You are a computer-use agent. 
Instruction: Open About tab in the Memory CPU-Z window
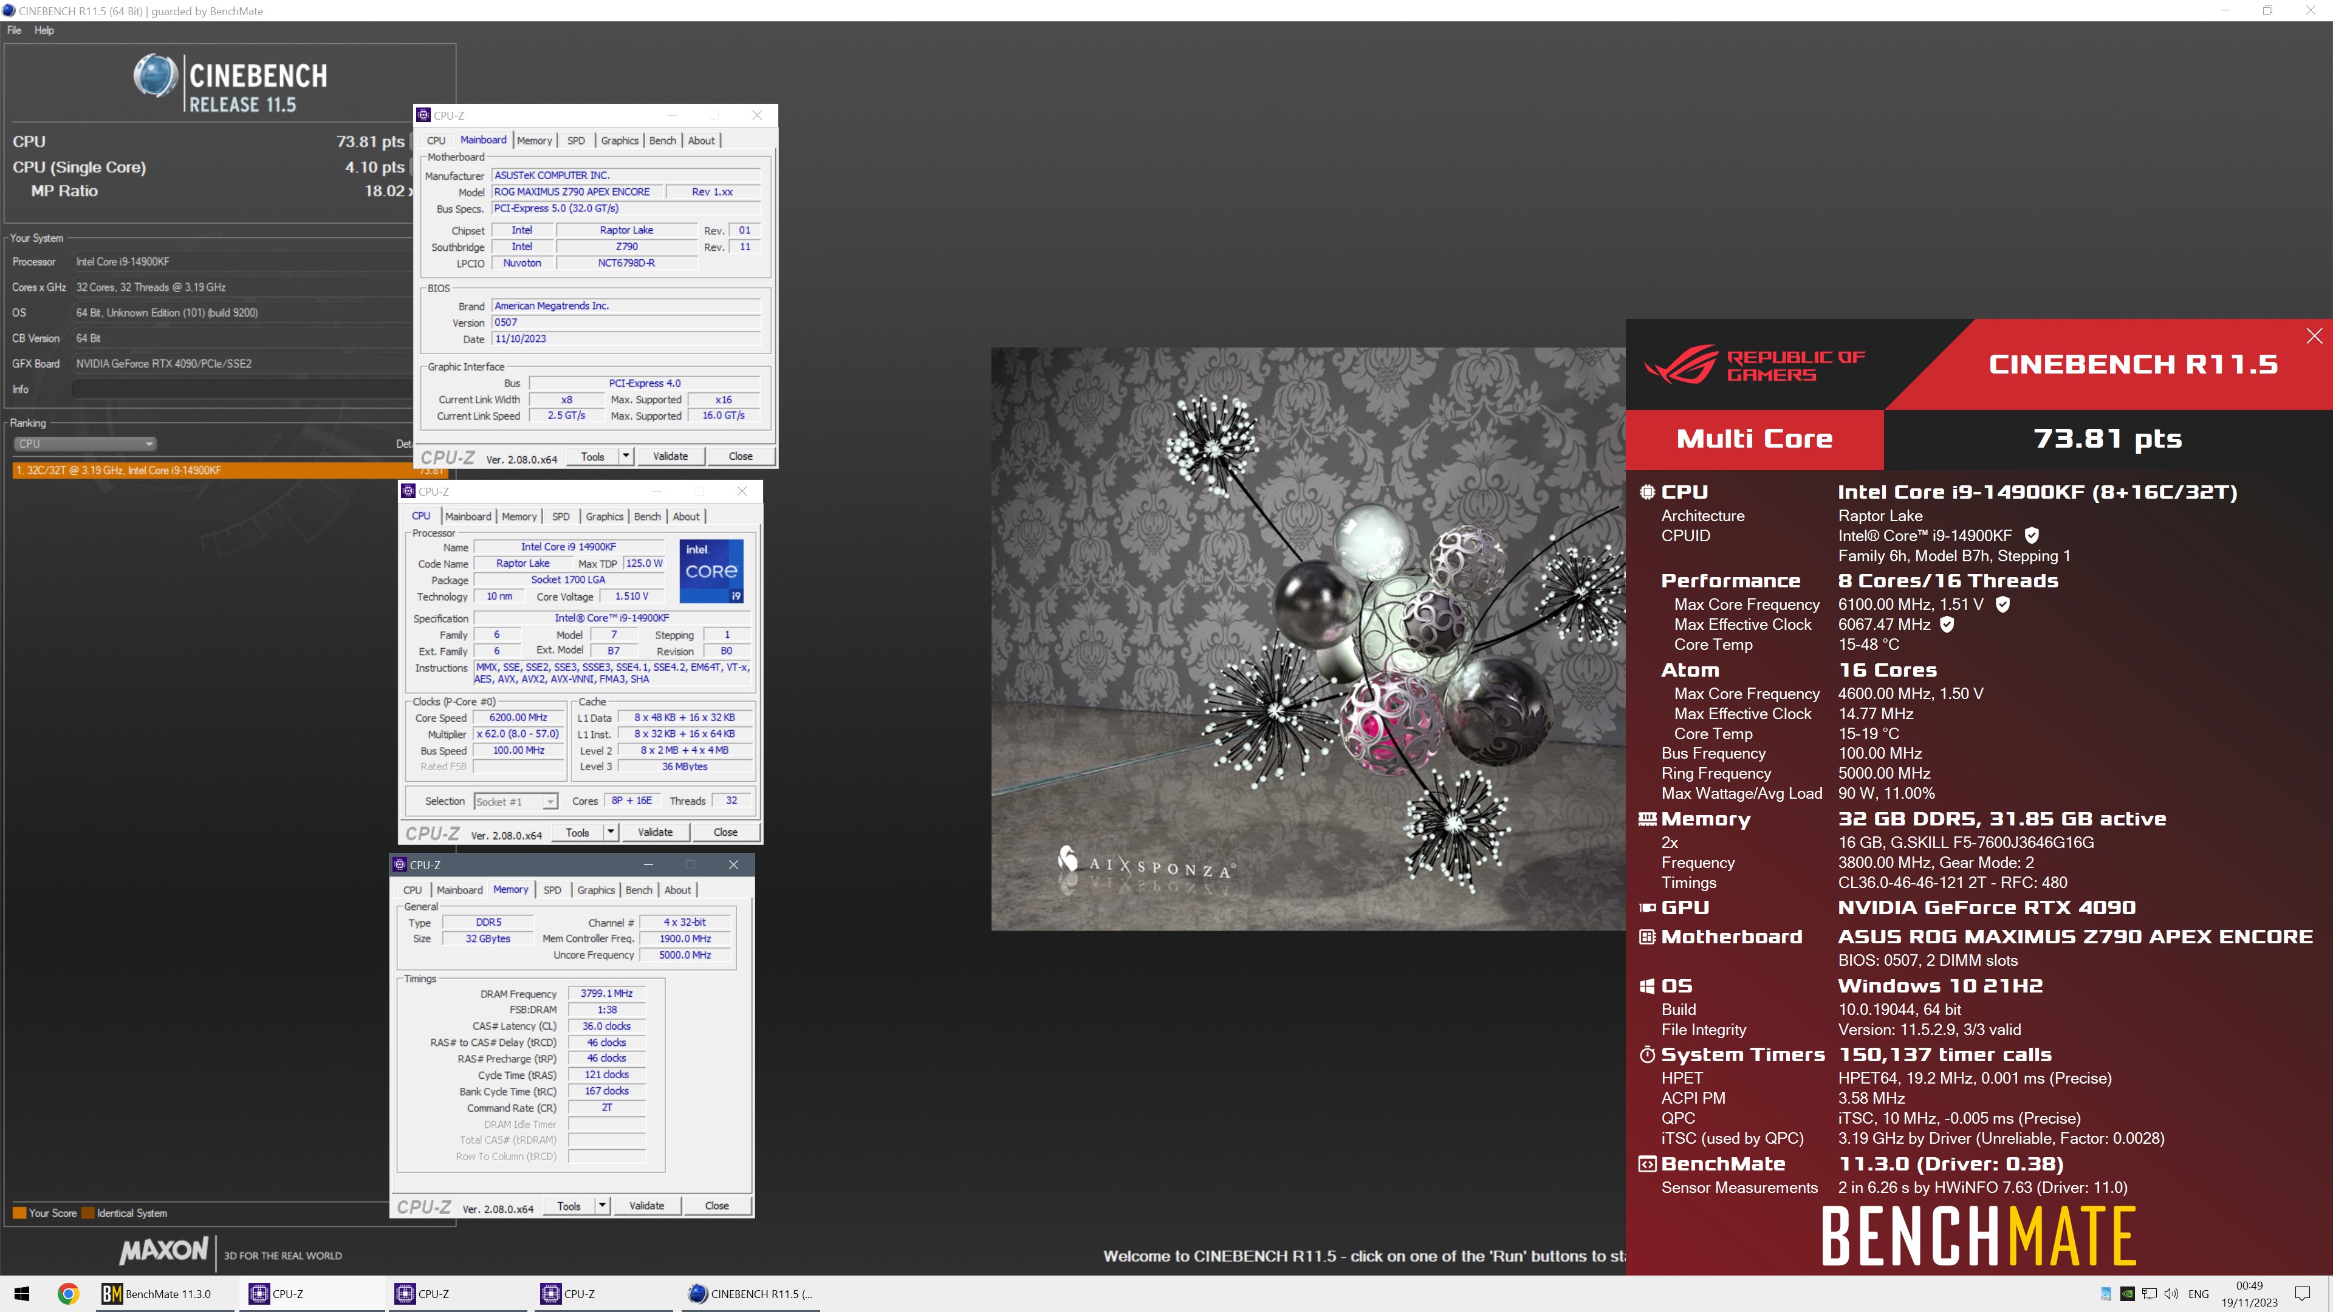click(x=677, y=890)
